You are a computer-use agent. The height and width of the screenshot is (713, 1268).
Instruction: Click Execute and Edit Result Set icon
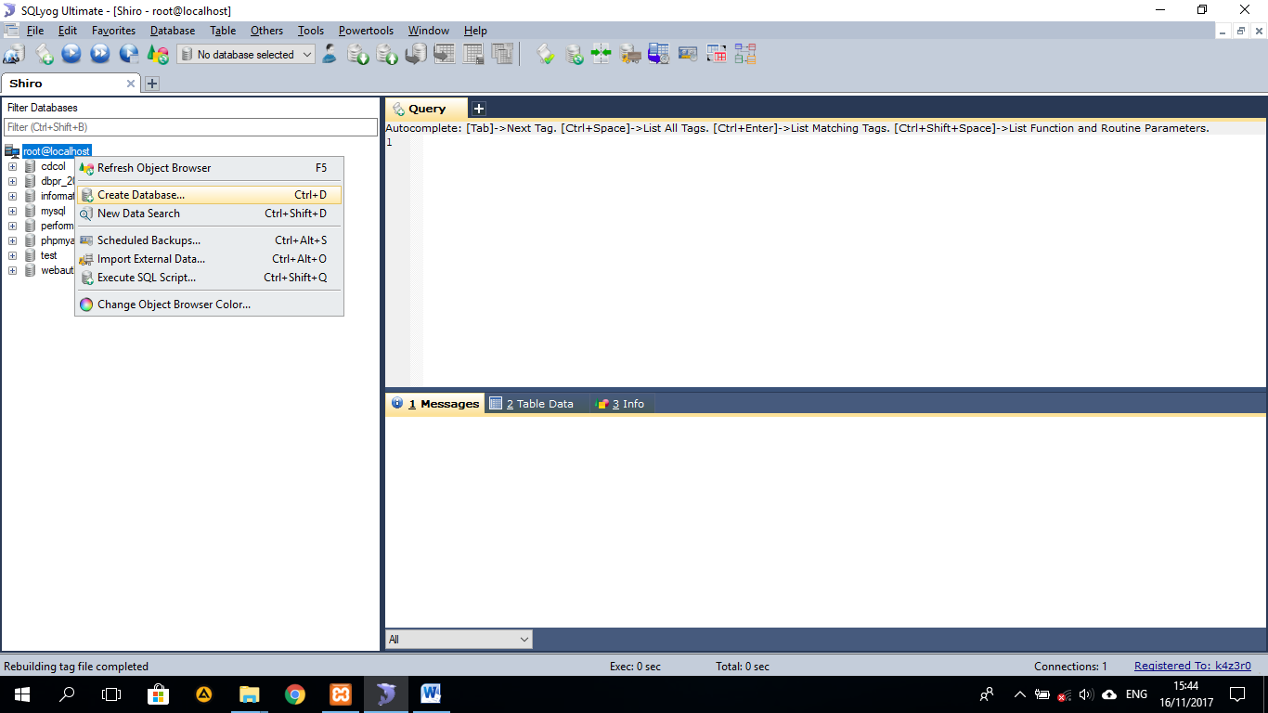[x=129, y=54]
